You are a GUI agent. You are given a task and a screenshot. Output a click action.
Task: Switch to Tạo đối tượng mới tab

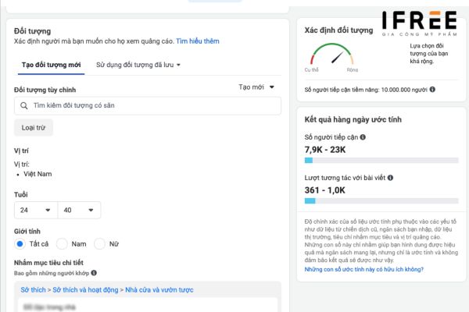coord(51,65)
